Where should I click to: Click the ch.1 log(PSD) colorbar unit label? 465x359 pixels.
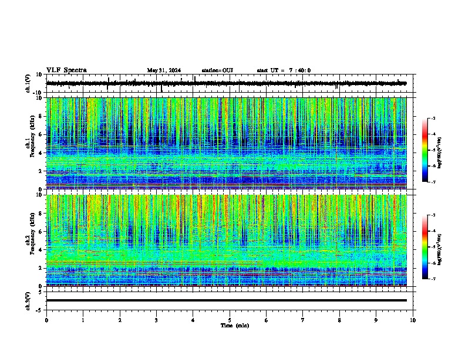(x=439, y=153)
